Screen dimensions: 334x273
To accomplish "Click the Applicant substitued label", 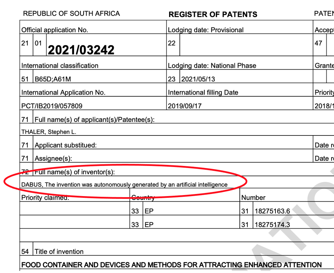I will coord(65,145).
